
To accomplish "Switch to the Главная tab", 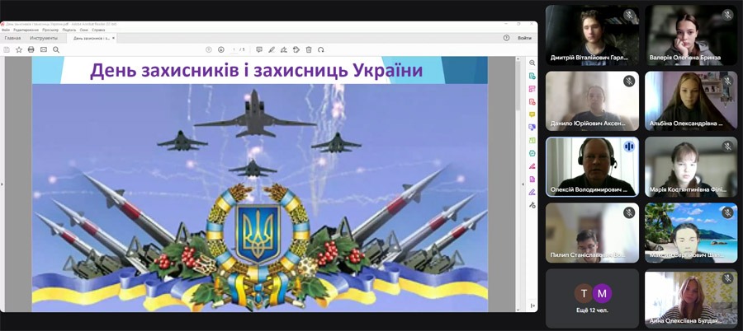I will click(12, 38).
